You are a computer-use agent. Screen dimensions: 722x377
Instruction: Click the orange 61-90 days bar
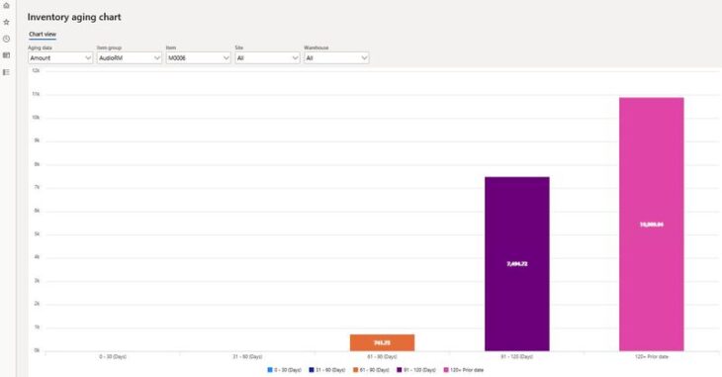(x=382, y=342)
